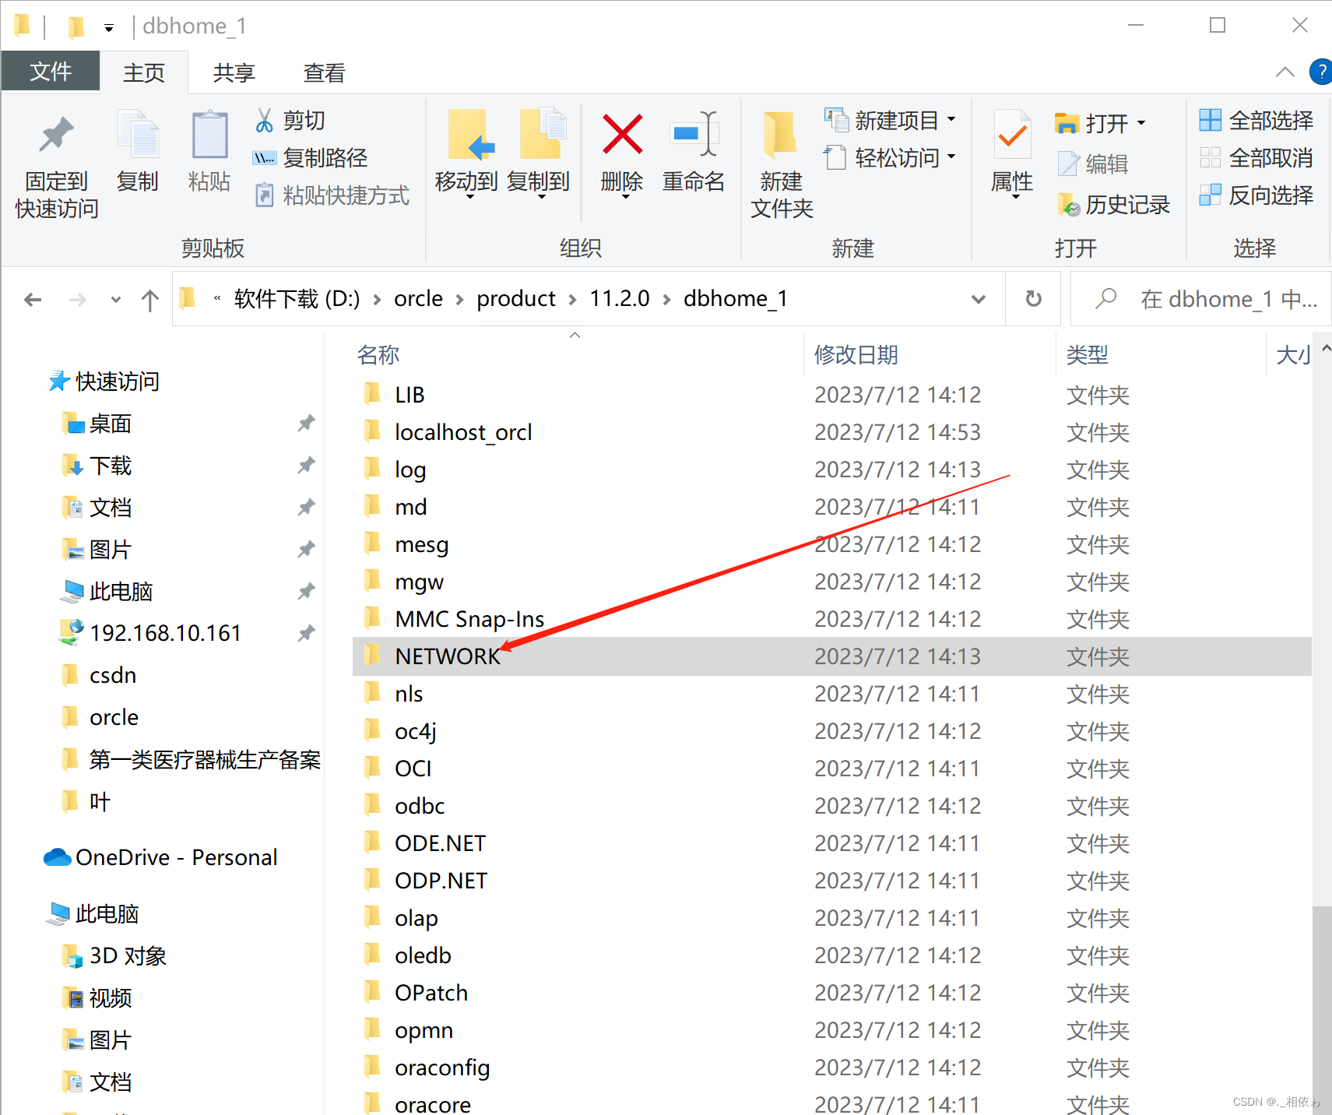Click the Paste clipboard icon

tap(209, 152)
